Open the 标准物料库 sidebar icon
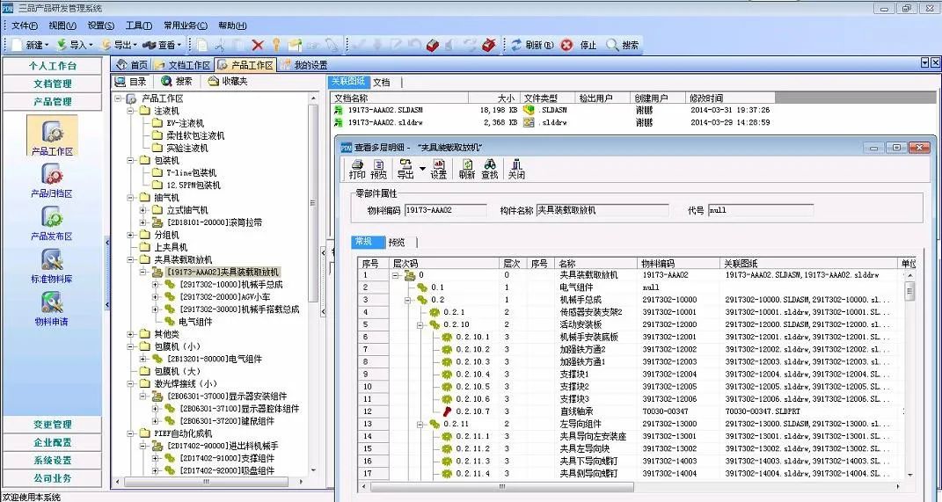942x502 pixels. click(x=52, y=266)
